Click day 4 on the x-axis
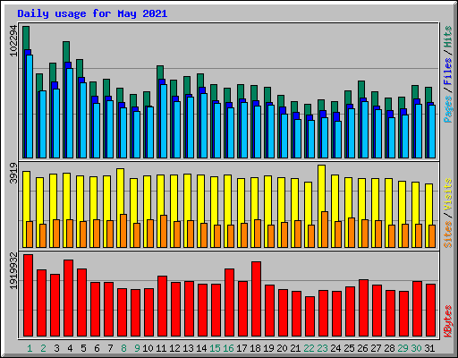Viewport: 458px width, 358px height. coord(70,348)
